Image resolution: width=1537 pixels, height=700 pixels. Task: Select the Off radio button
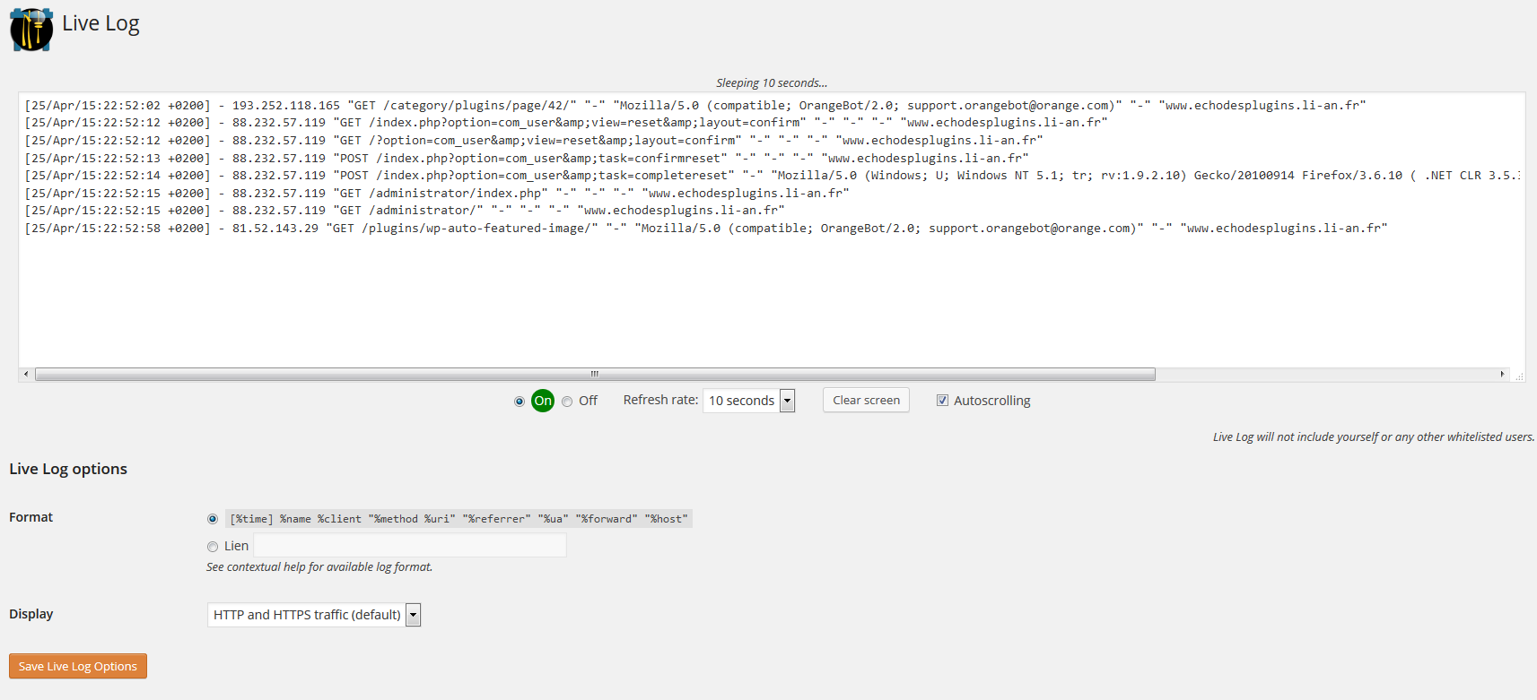point(567,402)
